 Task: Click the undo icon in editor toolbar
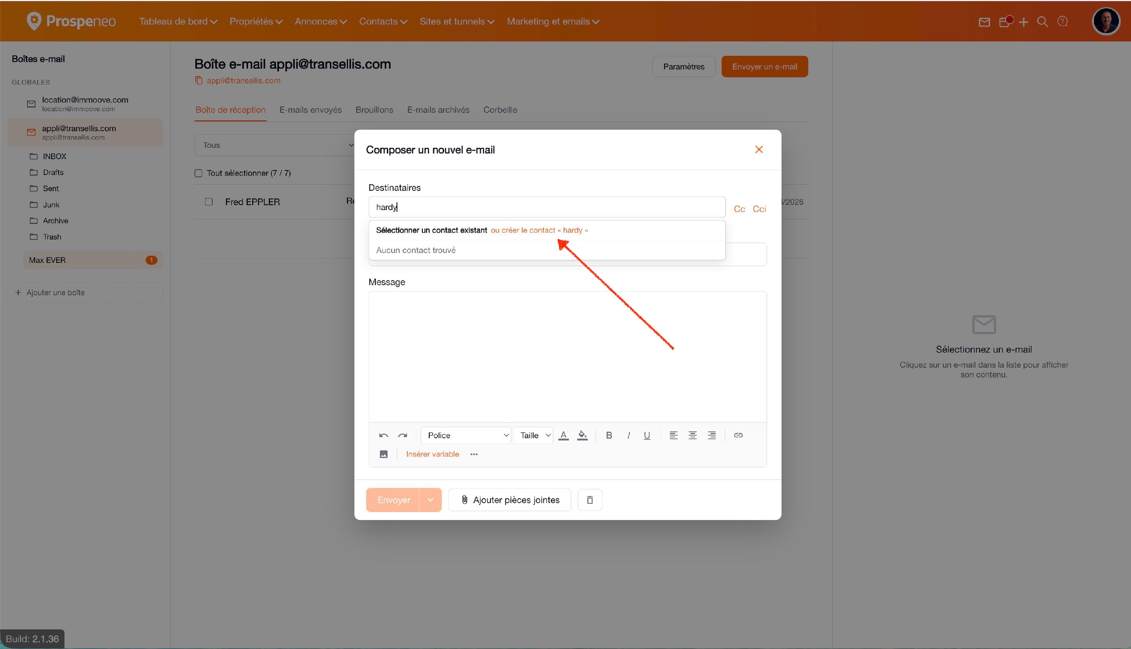coord(384,436)
